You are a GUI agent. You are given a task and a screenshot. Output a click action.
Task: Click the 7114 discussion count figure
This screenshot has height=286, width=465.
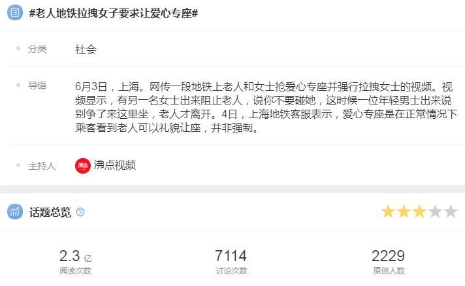tap(231, 256)
